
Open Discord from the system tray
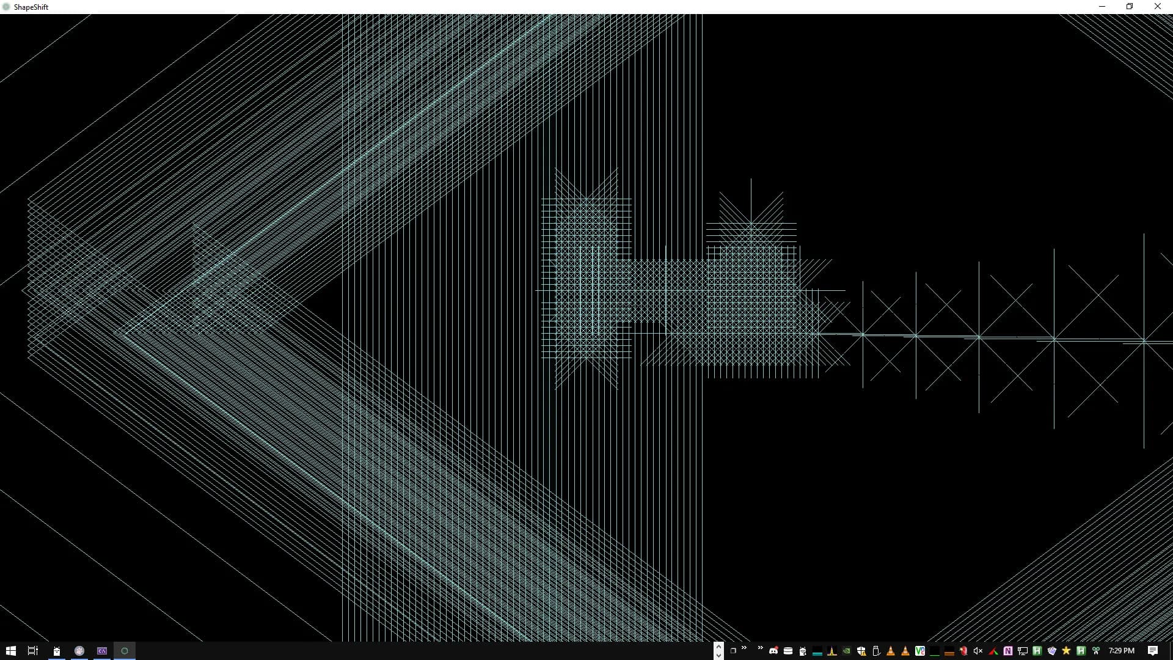point(773,651)
